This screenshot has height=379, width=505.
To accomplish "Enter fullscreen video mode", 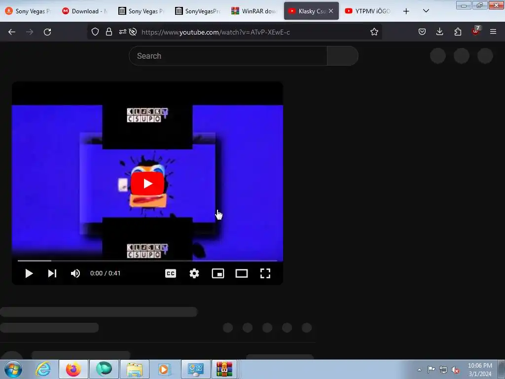I will (x=265, y=273).
